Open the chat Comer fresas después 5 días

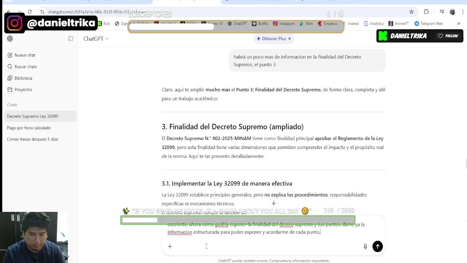(x=39, y=139)
